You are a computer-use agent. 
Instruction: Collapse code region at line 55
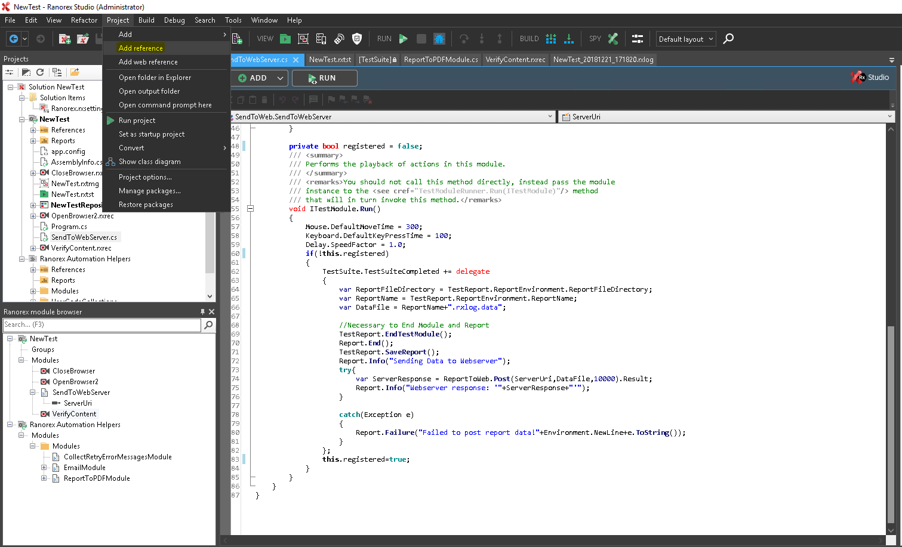pos(251,209)
